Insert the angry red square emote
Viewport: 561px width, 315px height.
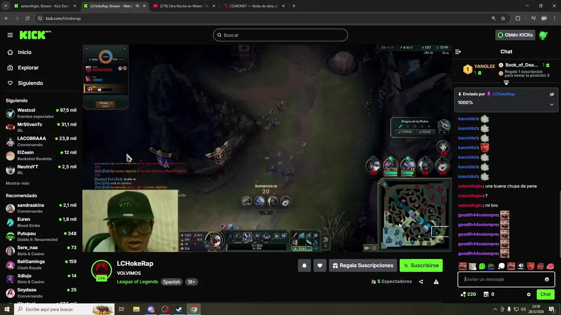[x=540, y=266]
